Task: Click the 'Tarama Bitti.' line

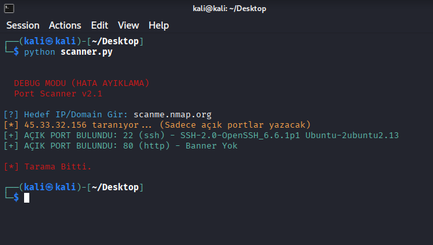Action: coord(48,167)
